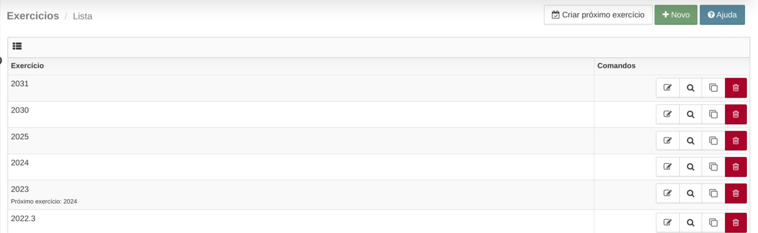Create a new exercício with Novo
The image size is (758, 233).
(676, 15)
